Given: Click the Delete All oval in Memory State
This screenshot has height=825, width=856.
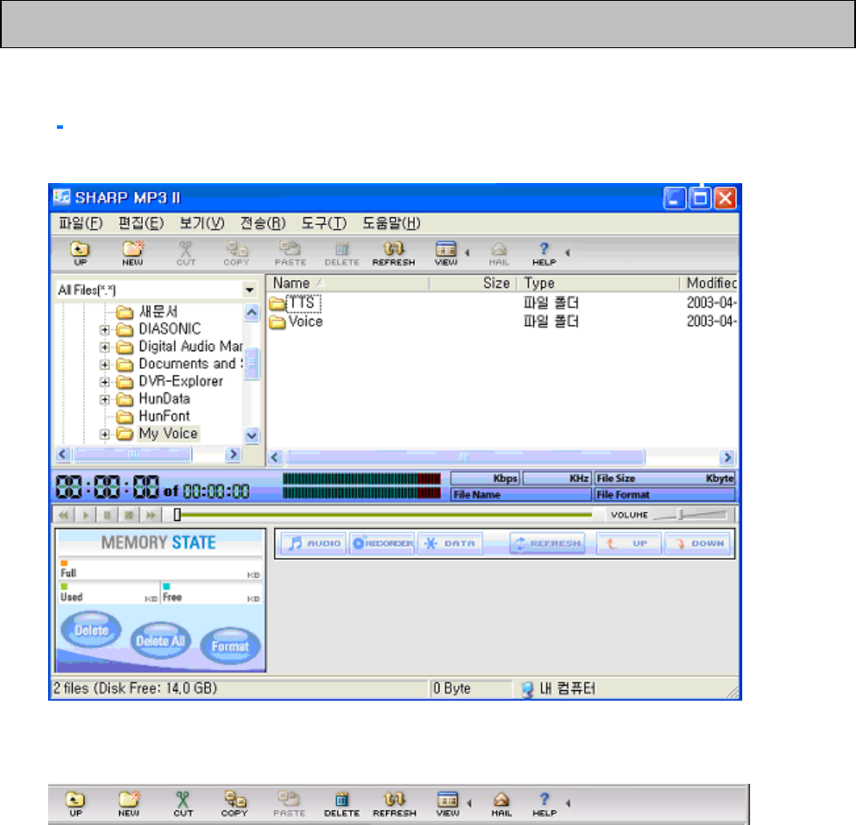Looking at the screenshot, I should [160, 640].
